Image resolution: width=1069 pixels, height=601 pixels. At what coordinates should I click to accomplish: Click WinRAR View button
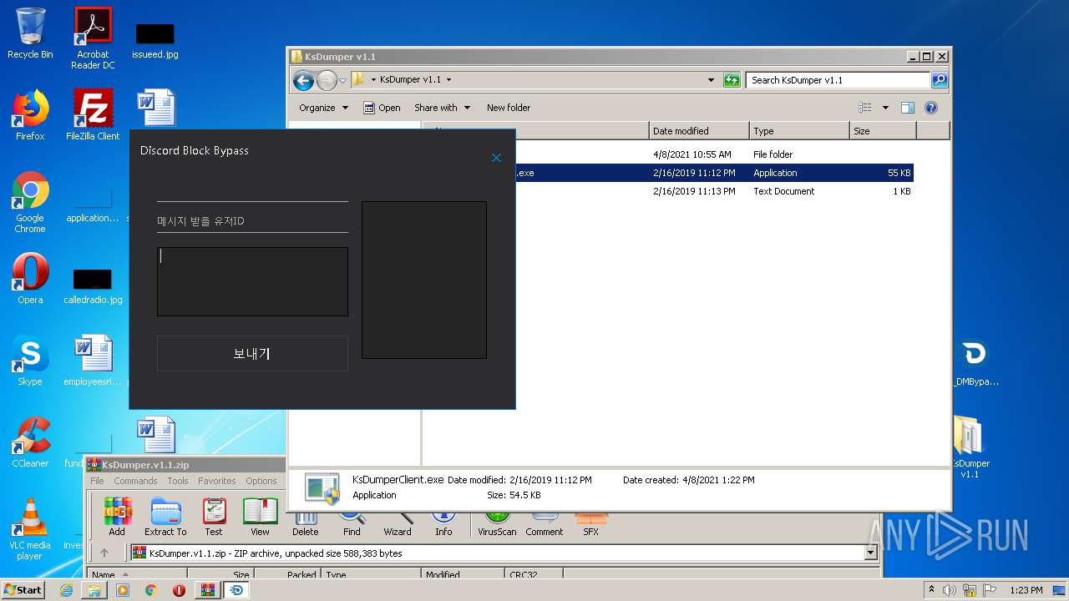coord(260,517)
